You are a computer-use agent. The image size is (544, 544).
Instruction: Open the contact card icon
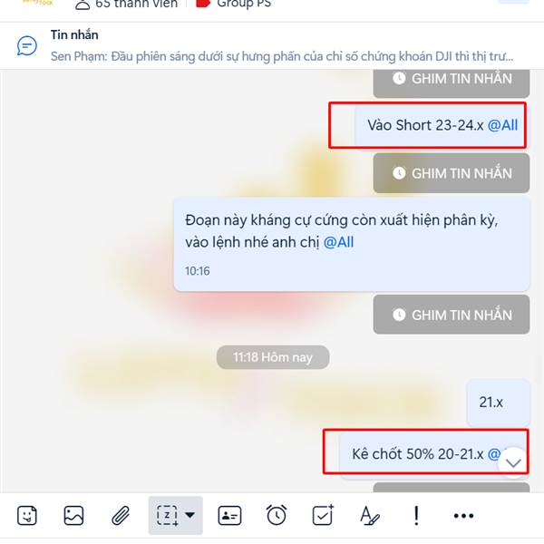(x=229, y=516)
